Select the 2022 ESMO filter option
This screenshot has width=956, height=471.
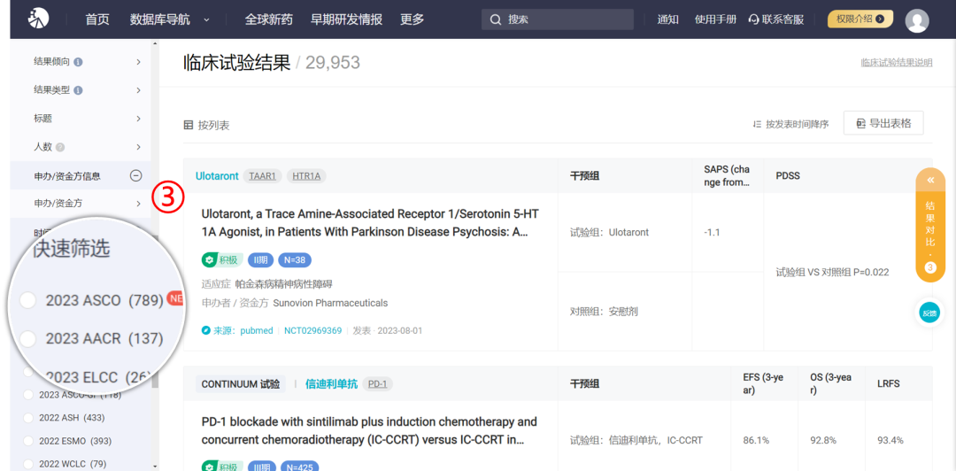coord(28,441)
